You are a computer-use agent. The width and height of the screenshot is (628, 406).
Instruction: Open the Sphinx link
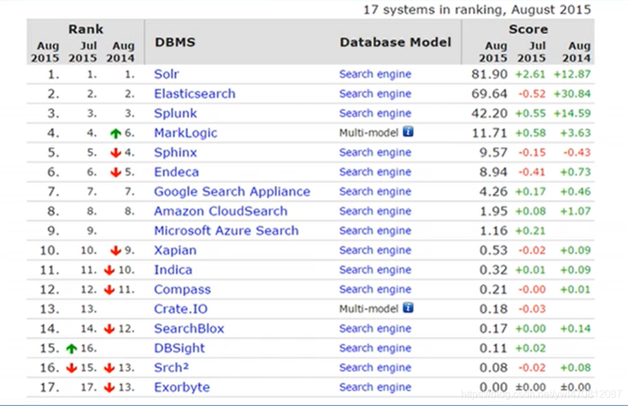coord(175,153)
